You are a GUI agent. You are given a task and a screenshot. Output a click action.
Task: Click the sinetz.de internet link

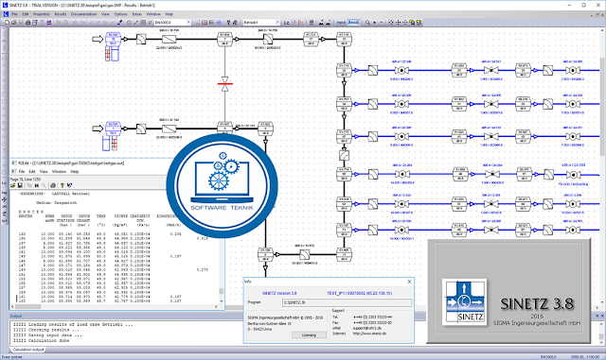point(369,333)
